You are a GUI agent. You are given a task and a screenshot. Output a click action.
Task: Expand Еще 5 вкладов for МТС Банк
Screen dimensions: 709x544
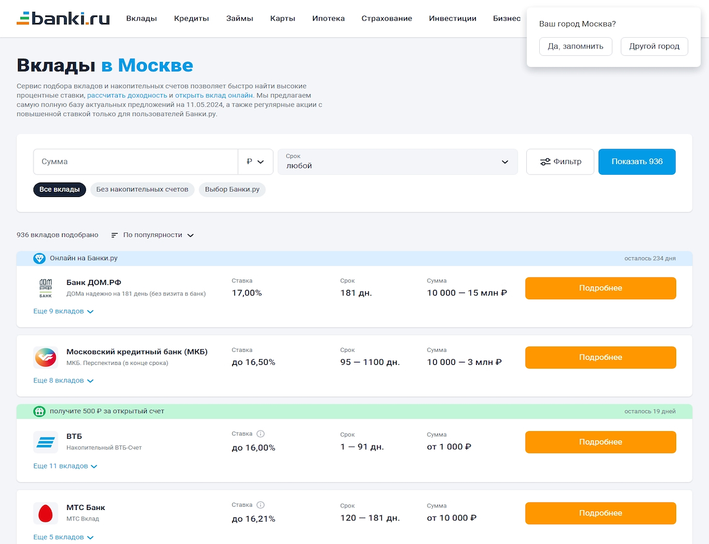pyautogui.click(x=63, y=537)
